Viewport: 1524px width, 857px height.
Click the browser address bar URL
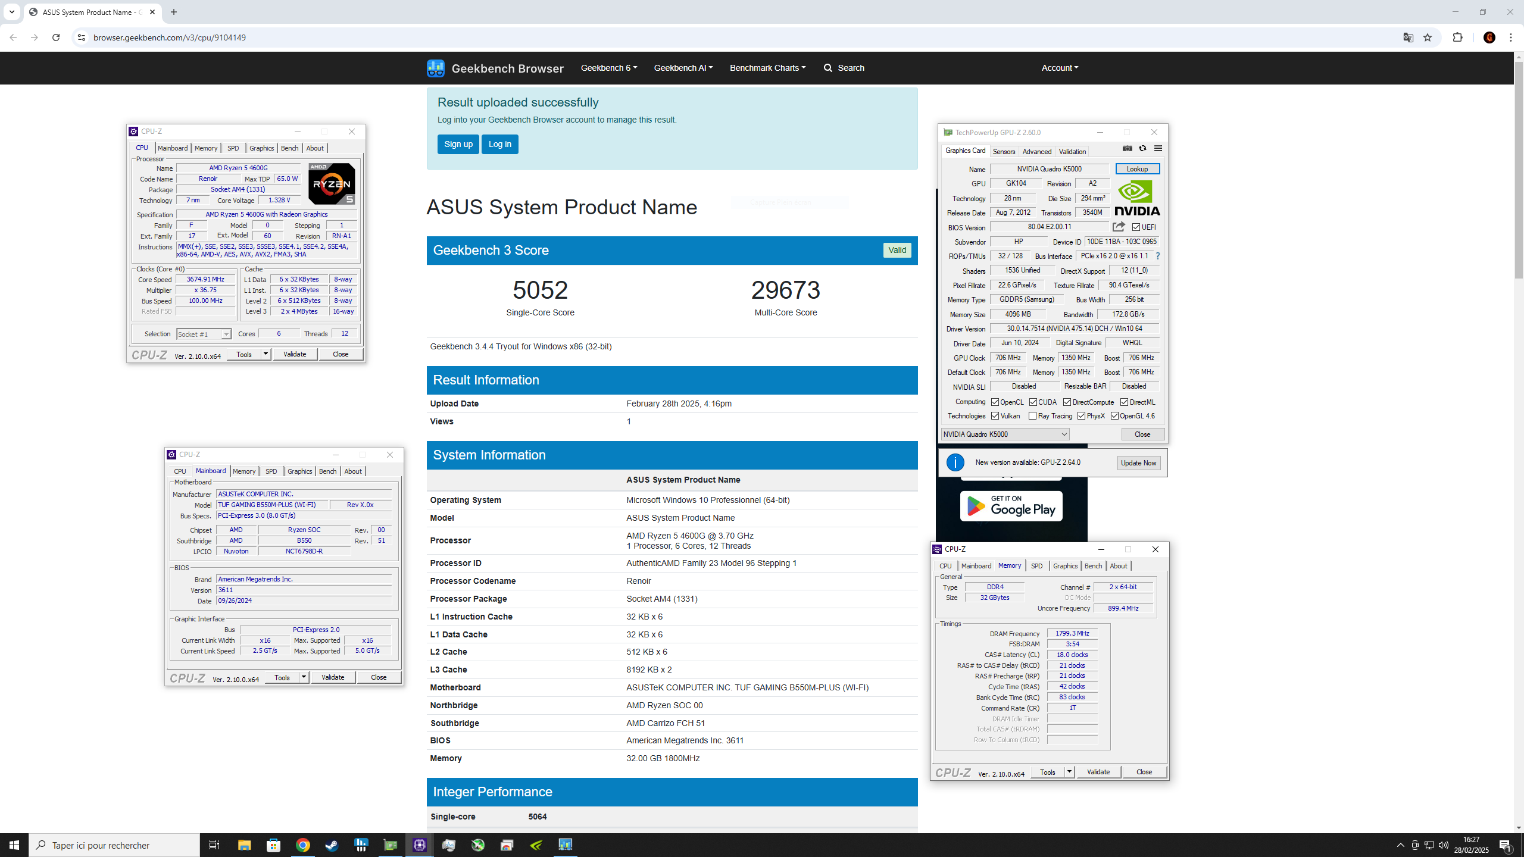click(170, 37)
